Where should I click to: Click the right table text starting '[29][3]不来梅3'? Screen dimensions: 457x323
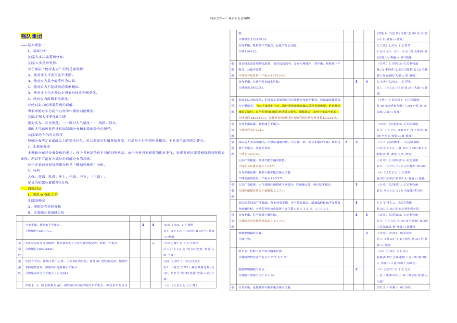click(394, 287)
